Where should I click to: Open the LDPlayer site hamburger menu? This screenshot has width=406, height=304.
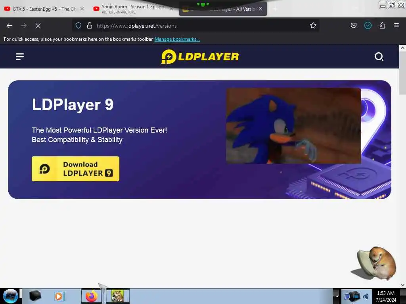[x=20, y=56]
